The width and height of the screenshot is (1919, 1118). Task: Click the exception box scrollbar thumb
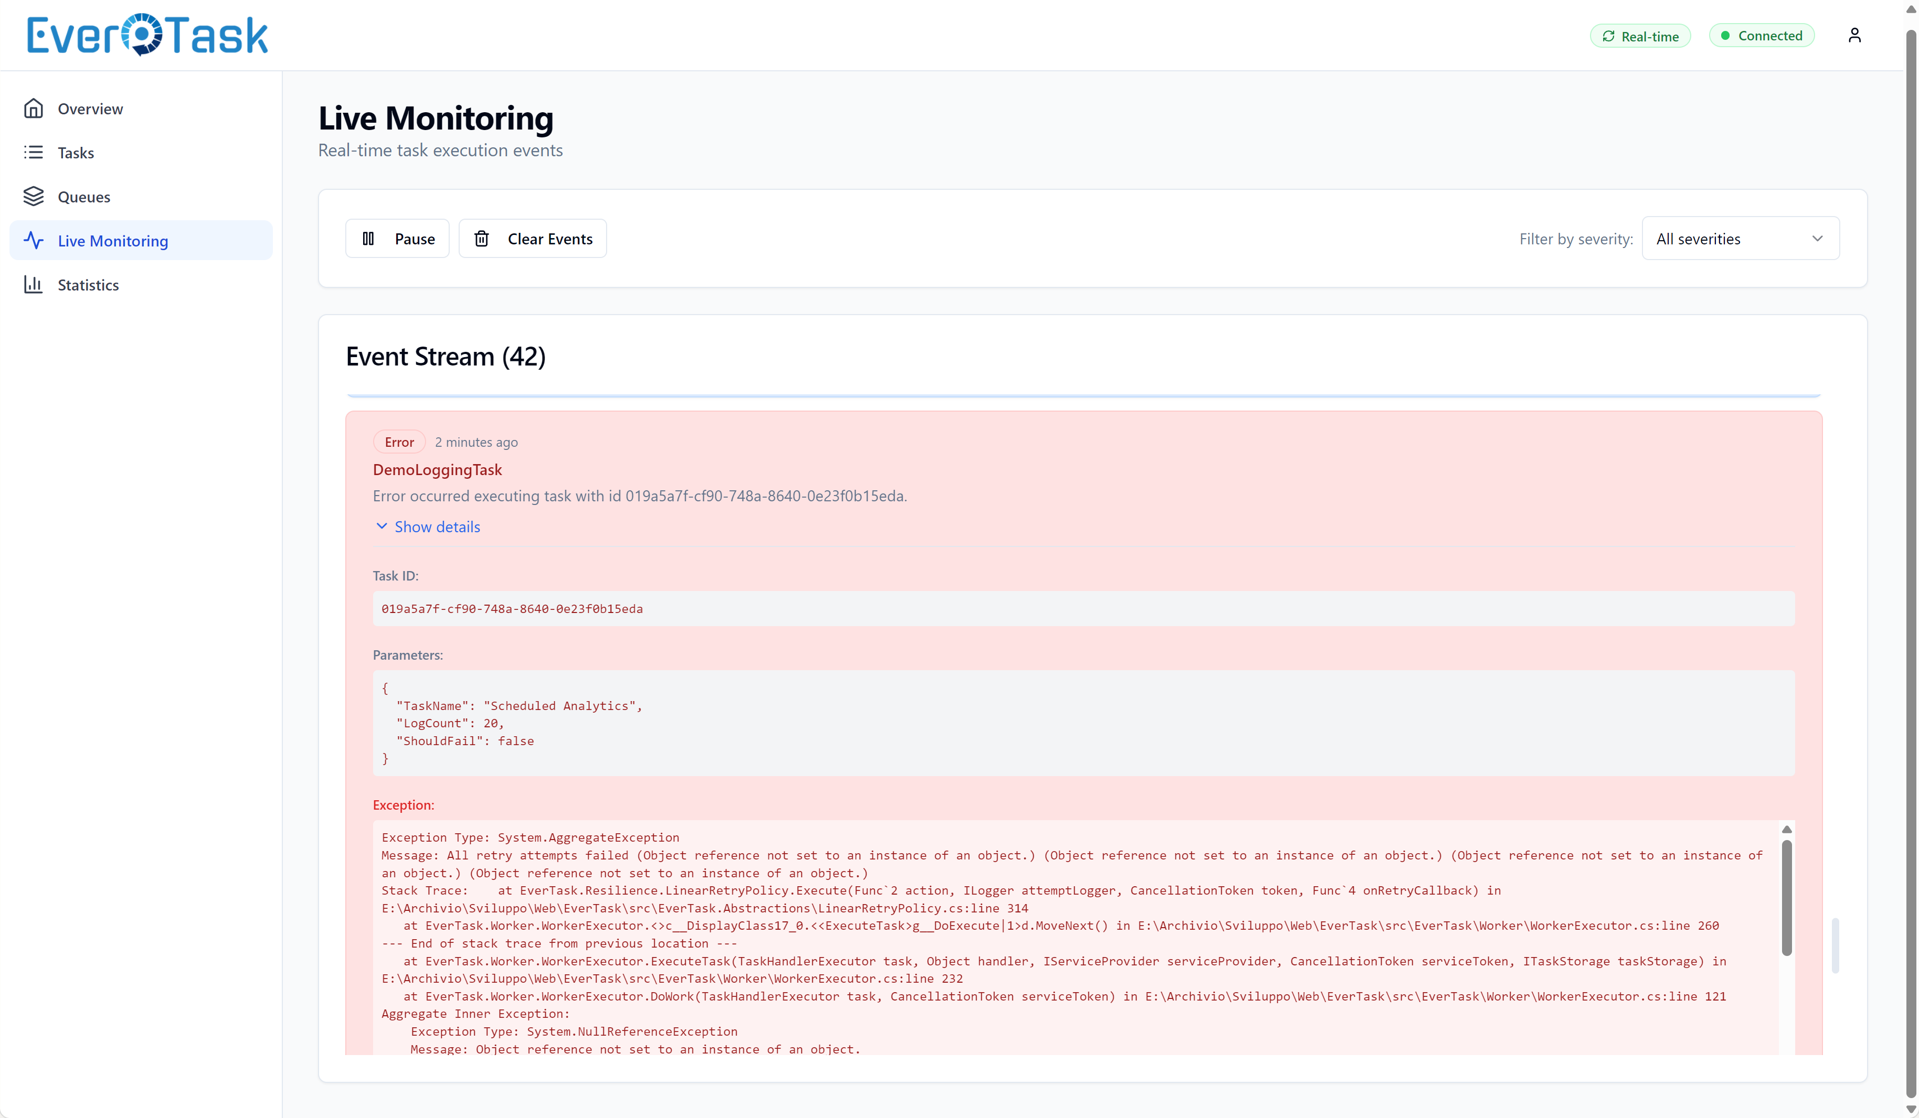(1786, 898)
